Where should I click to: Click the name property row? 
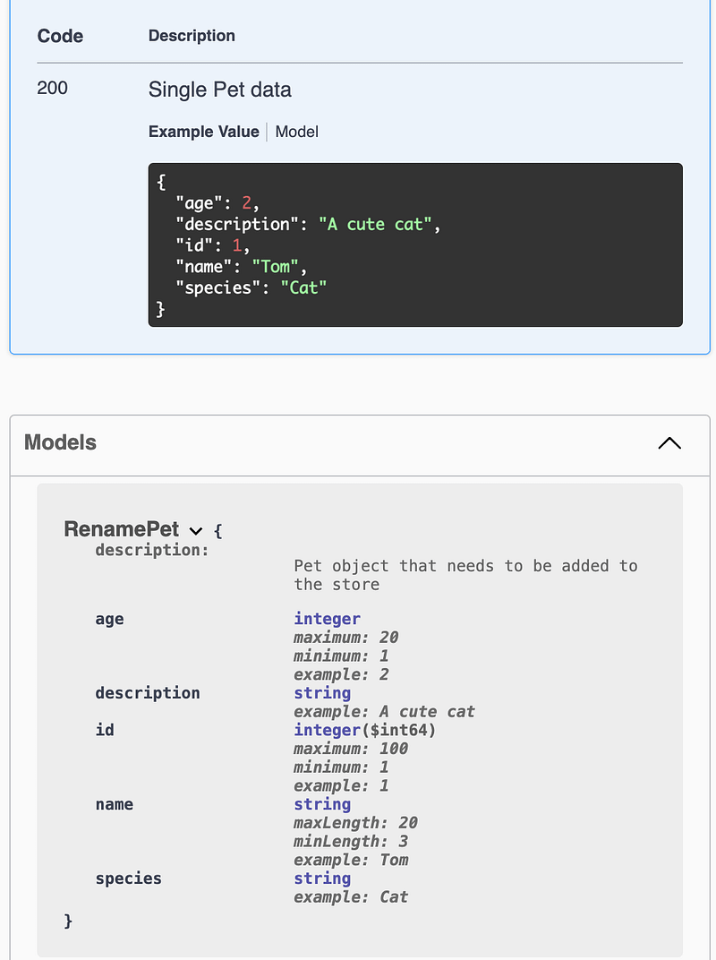point(115,804)
